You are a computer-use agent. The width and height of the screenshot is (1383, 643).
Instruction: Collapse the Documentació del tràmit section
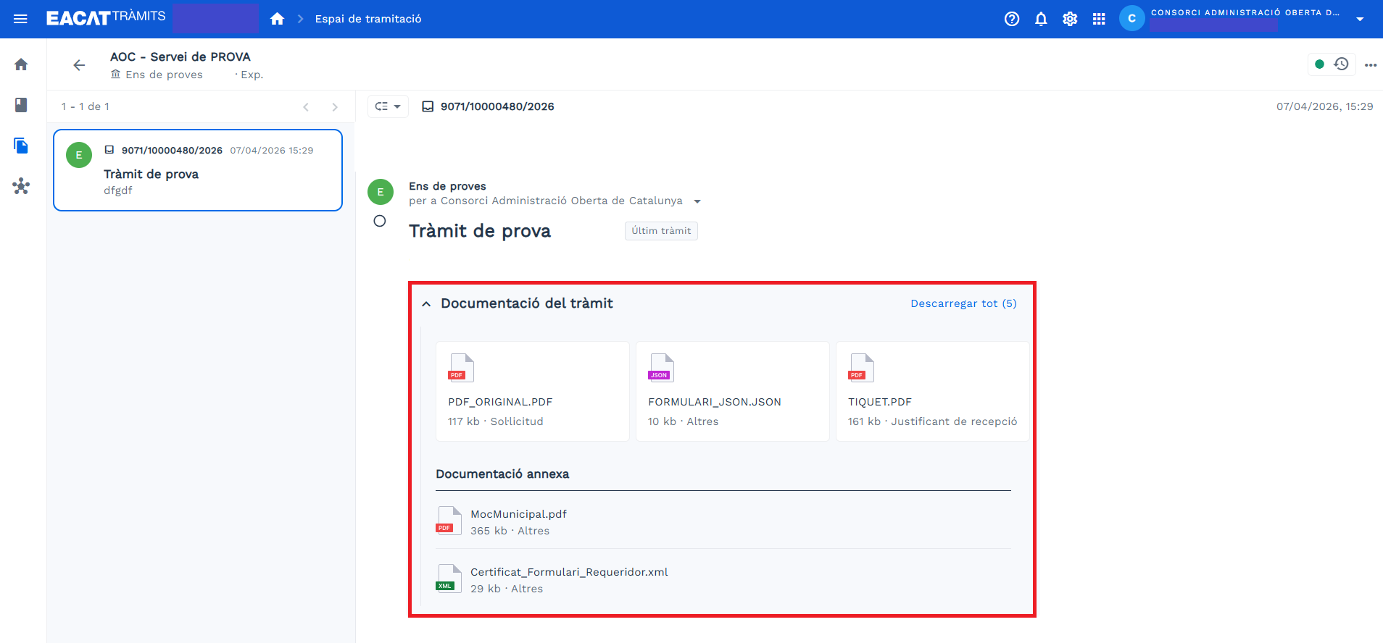(426, 304)
